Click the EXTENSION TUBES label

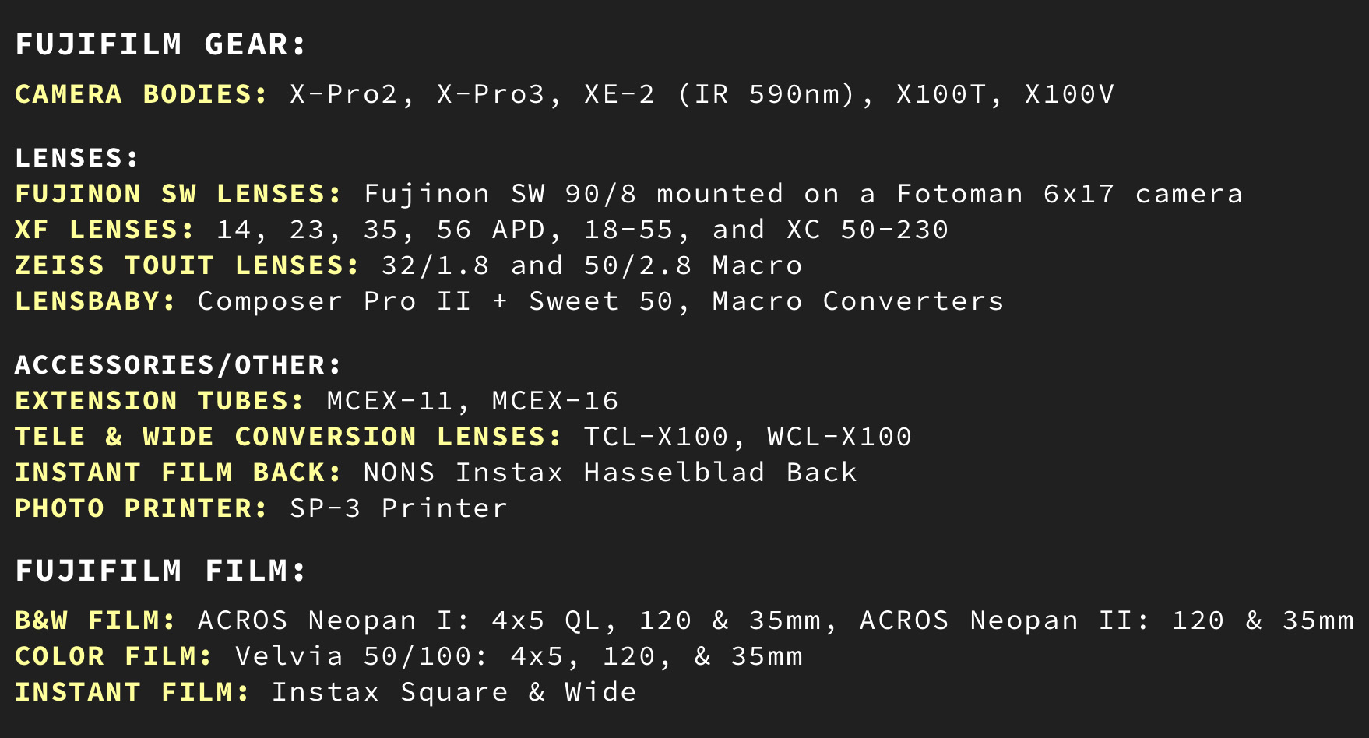coord(160,401)
